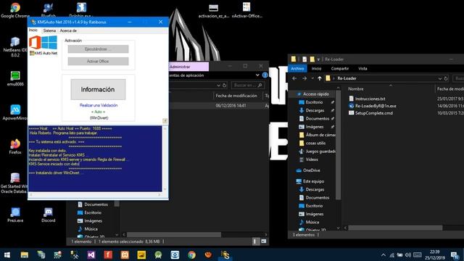Select the Firefox desktop icon
The height and width of the screenshot is (261, 464).
tap(15, 146)
